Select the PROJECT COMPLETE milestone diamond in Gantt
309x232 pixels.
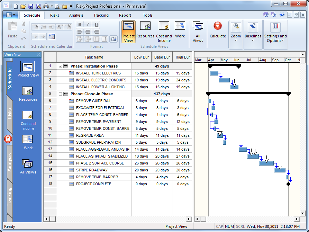click(x=288, y=184)
